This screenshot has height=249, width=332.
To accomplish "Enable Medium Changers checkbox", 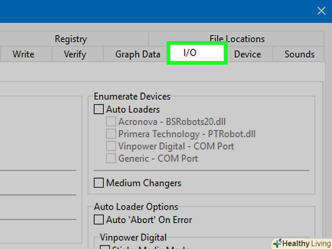I will [99, 183].
